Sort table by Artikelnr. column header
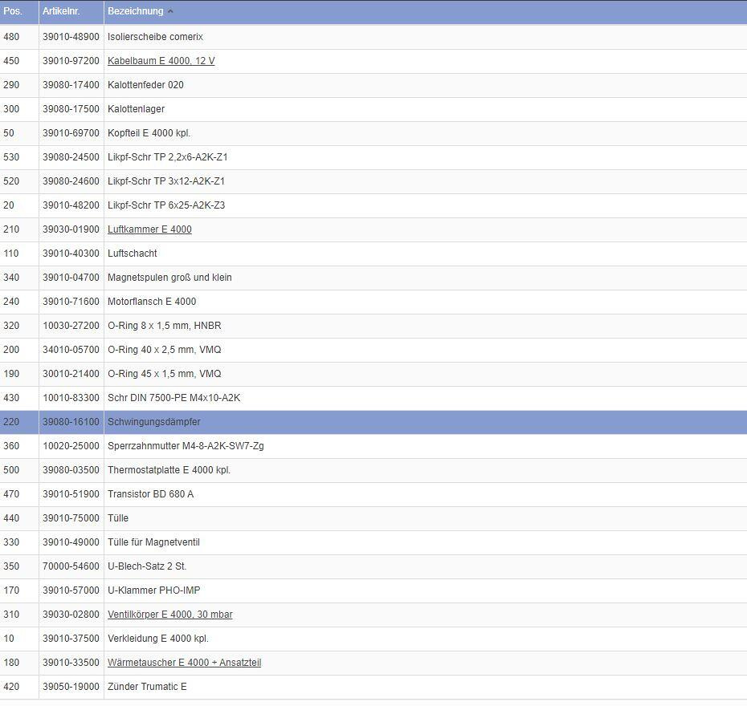This screenshot has height=706, width=747. pyautogui.click(x=61, y=11)
